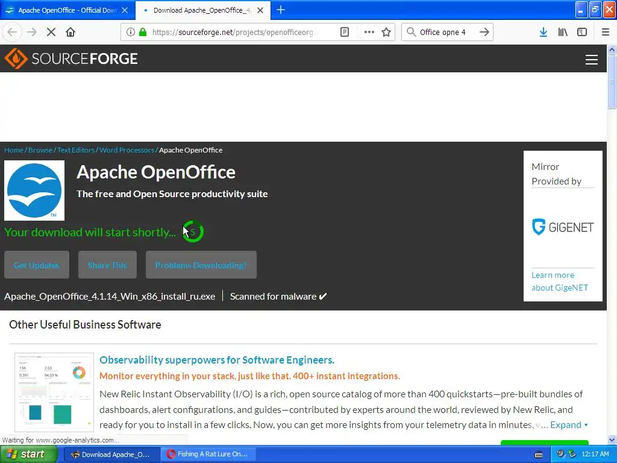Viewport: 617px width, 463px height.
Task: Open the browser home page icon
Action: click(70, 32)
